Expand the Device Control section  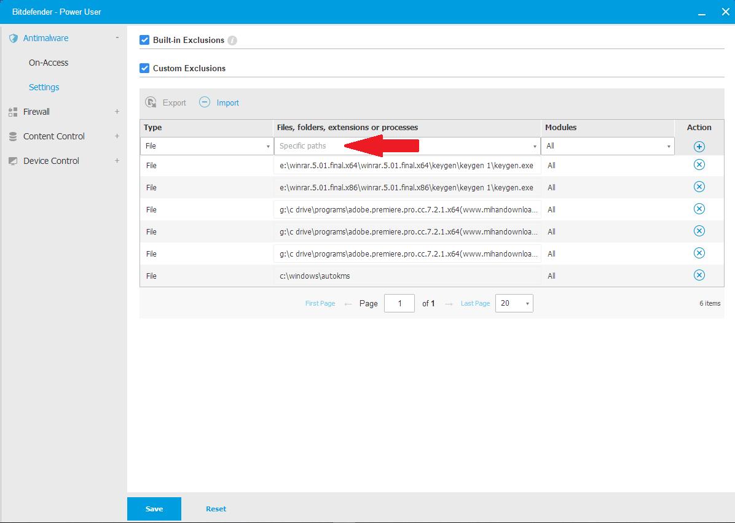click(117, 161)
